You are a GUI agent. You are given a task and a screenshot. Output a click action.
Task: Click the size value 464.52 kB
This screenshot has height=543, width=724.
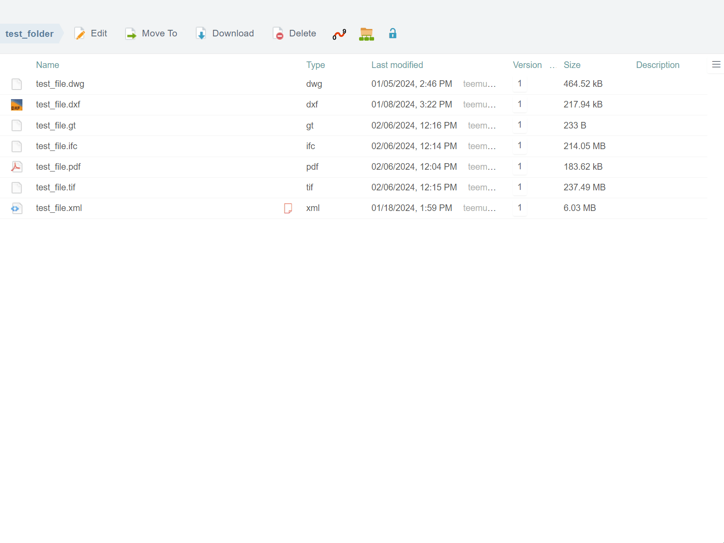click(583, 84)
